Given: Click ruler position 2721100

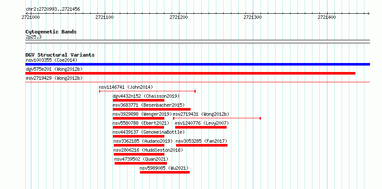Looking at the screenshot, I should pyautogui.click(x=105, y=17).
